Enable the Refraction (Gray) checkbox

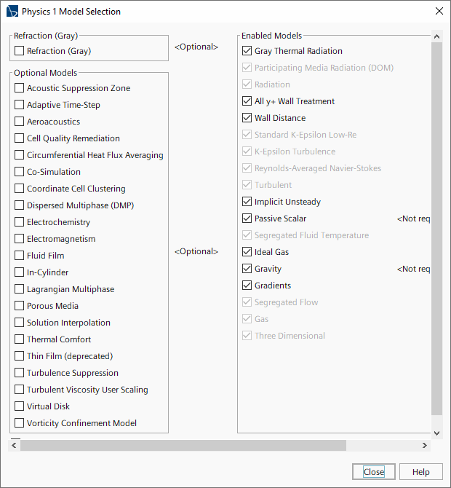[20, 51]
